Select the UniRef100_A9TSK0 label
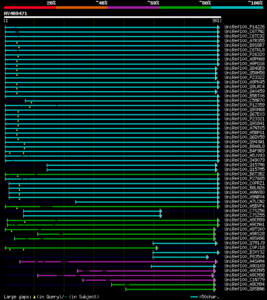This screenshot has width=267, height=300. coord(244,229)
